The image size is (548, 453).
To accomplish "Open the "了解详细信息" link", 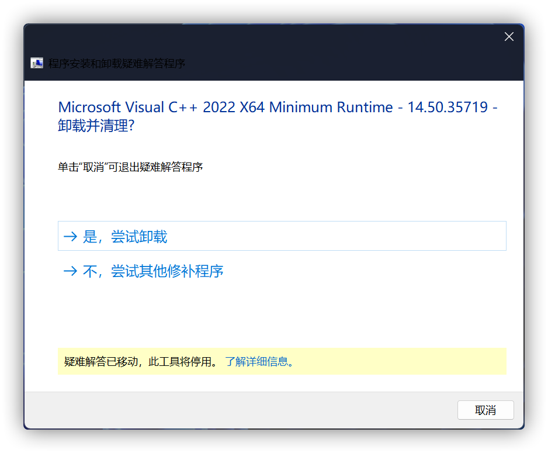I will (x=259, y=361).
